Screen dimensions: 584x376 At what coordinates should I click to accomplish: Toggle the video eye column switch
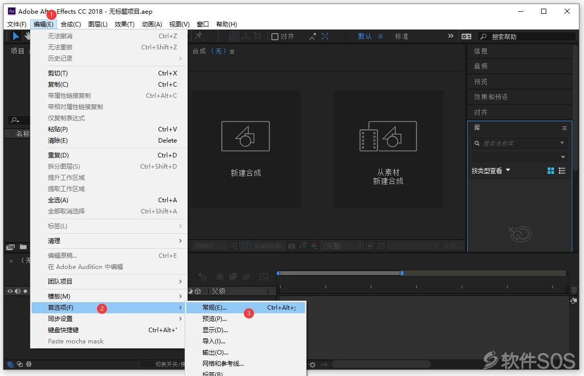(x=10, y=291)
